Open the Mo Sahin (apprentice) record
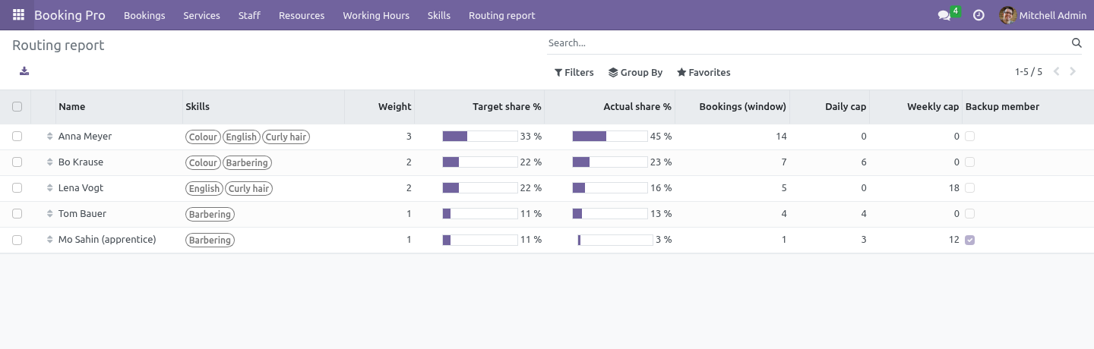This screenshot has height=349, width=1094. [x=107, y=240]
